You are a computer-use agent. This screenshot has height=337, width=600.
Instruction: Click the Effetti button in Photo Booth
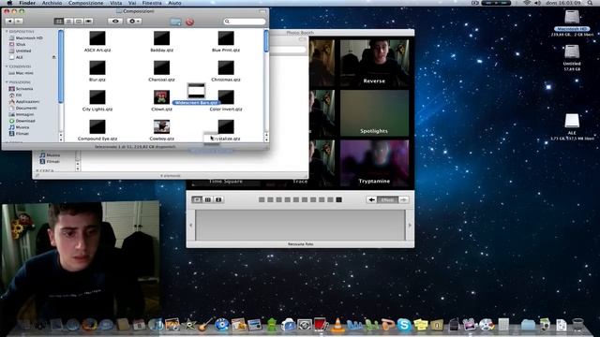[x=387, y=199]
